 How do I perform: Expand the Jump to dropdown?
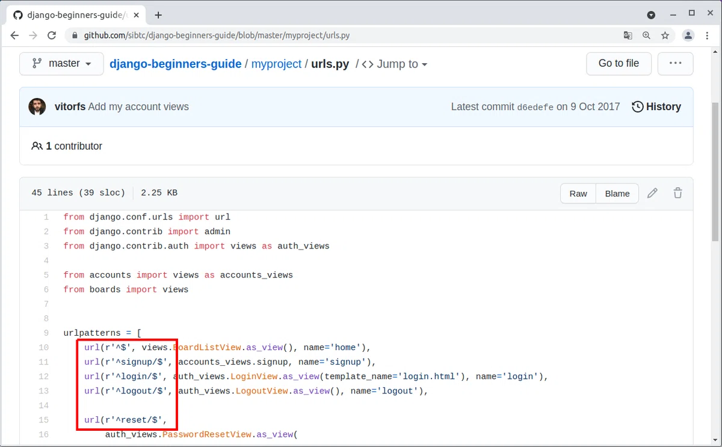(394, 64)
